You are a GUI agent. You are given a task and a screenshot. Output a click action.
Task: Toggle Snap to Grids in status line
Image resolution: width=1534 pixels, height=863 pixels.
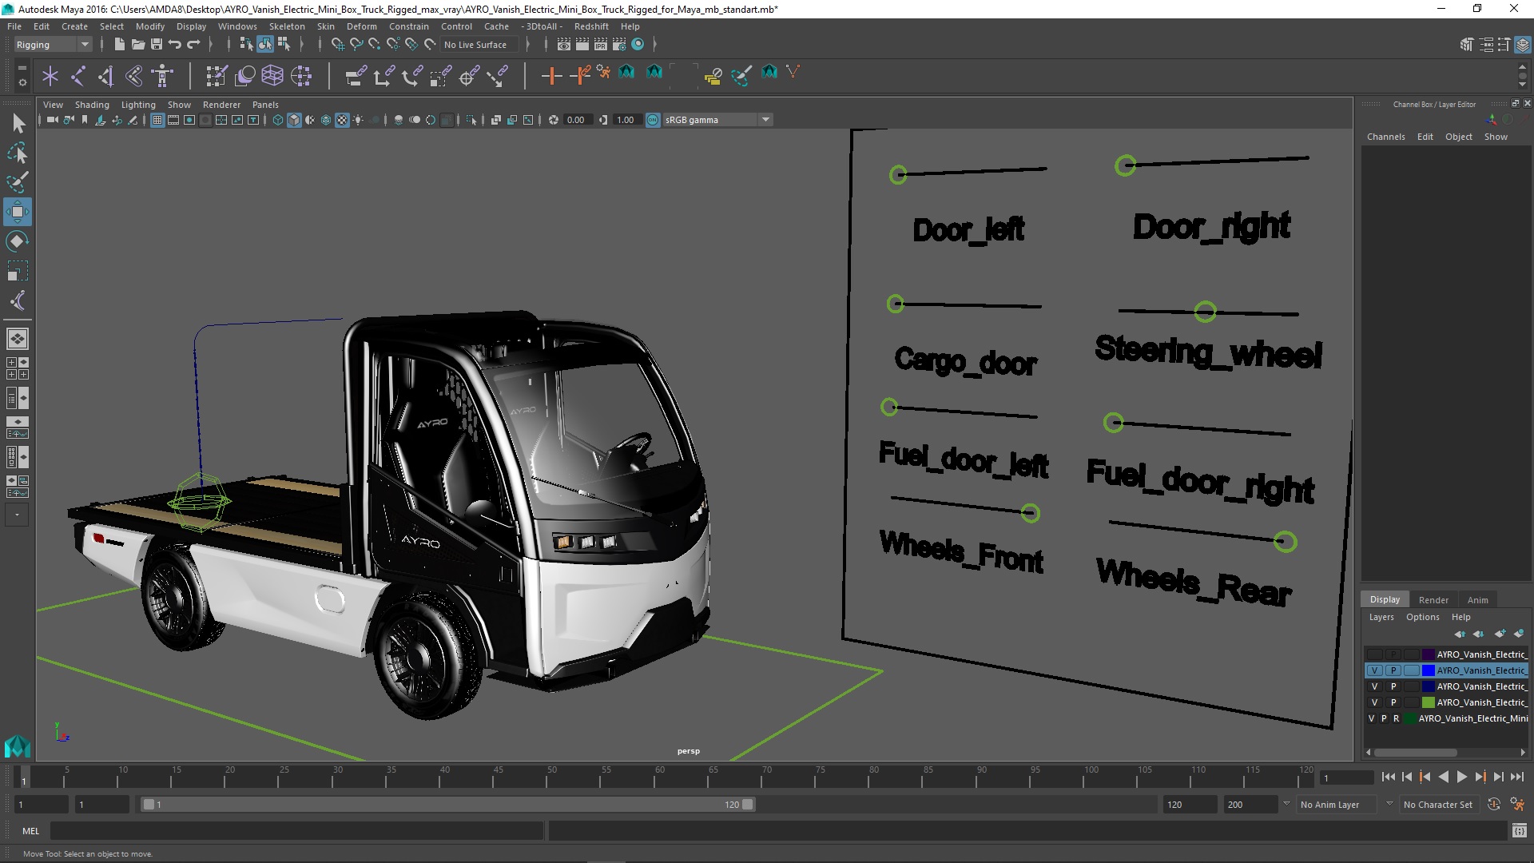click(337, 45)
